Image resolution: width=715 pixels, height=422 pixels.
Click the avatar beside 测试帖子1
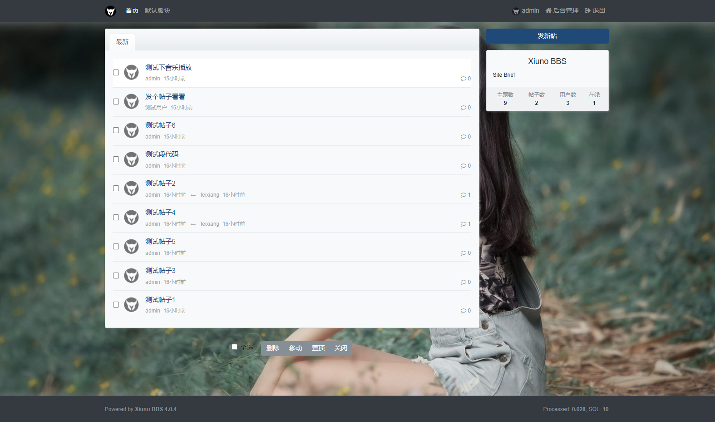coord(131,305)
